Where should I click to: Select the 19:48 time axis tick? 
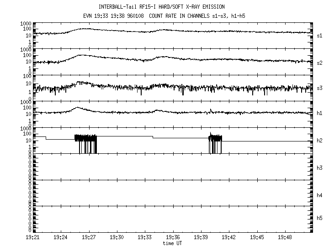285,238
